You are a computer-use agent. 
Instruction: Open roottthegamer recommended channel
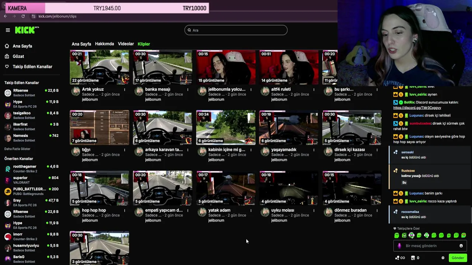31,169
